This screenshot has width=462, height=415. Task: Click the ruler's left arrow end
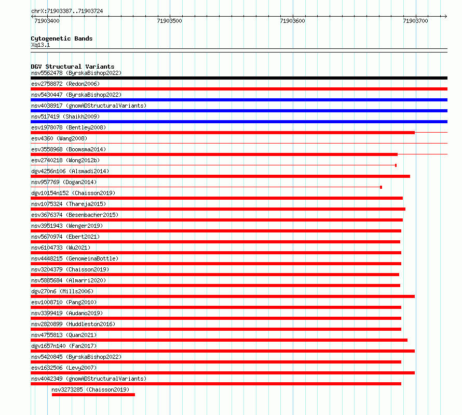pyautogui.click(x=32, y=17)
